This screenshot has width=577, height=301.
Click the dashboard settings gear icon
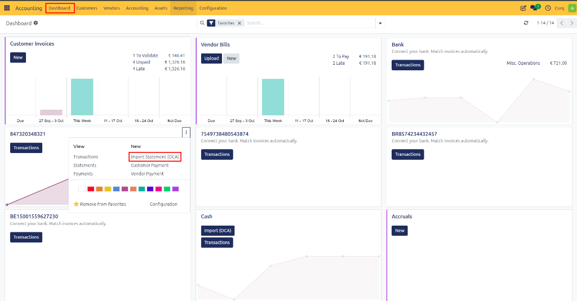[x=35, y=23]
